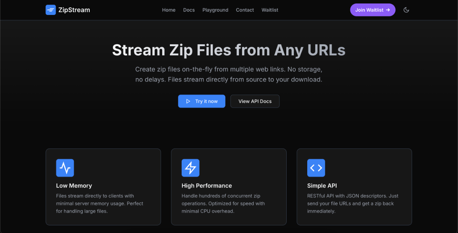This screenshot has width=458, height=233.
Task: Select Contact in the top navigation
Action: click(245, 10)
